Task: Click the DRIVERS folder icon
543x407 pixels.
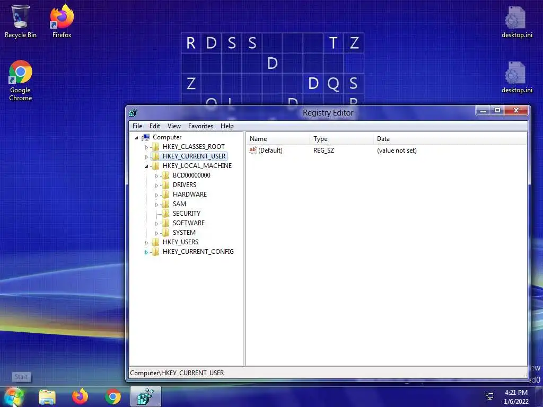Action: tap(166, 185)
